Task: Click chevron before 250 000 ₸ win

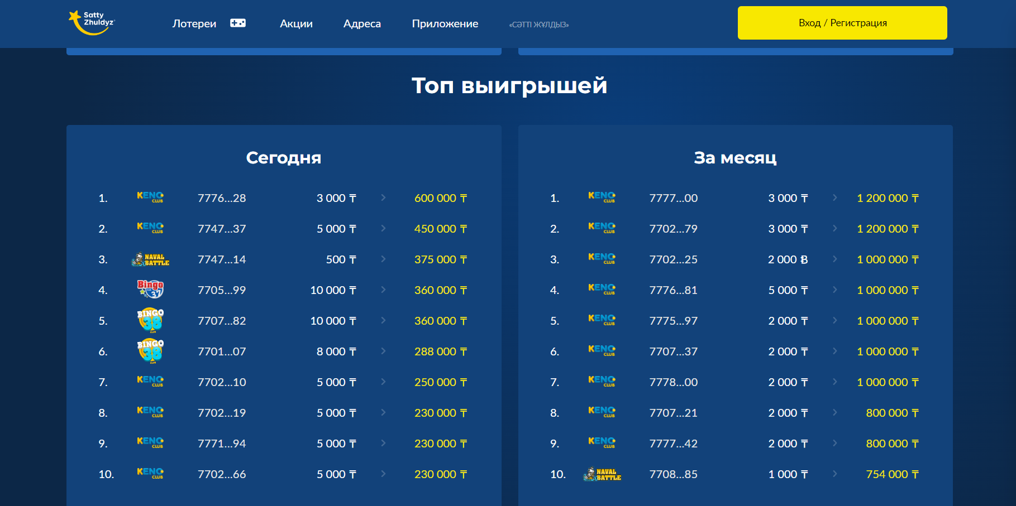Action: [x=383, y=382]
